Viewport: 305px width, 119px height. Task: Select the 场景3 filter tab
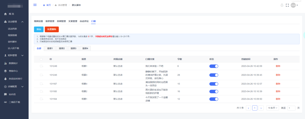tap(73, 49)
